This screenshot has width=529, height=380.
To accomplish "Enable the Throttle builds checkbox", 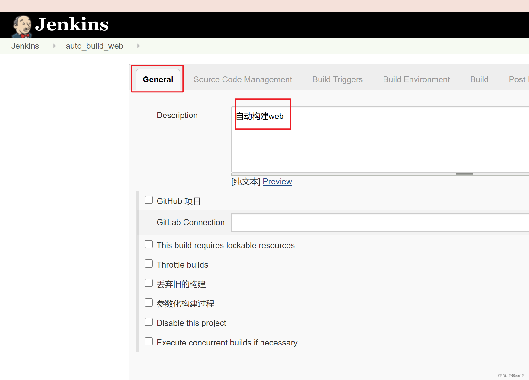I will click(x=149, y=263).
